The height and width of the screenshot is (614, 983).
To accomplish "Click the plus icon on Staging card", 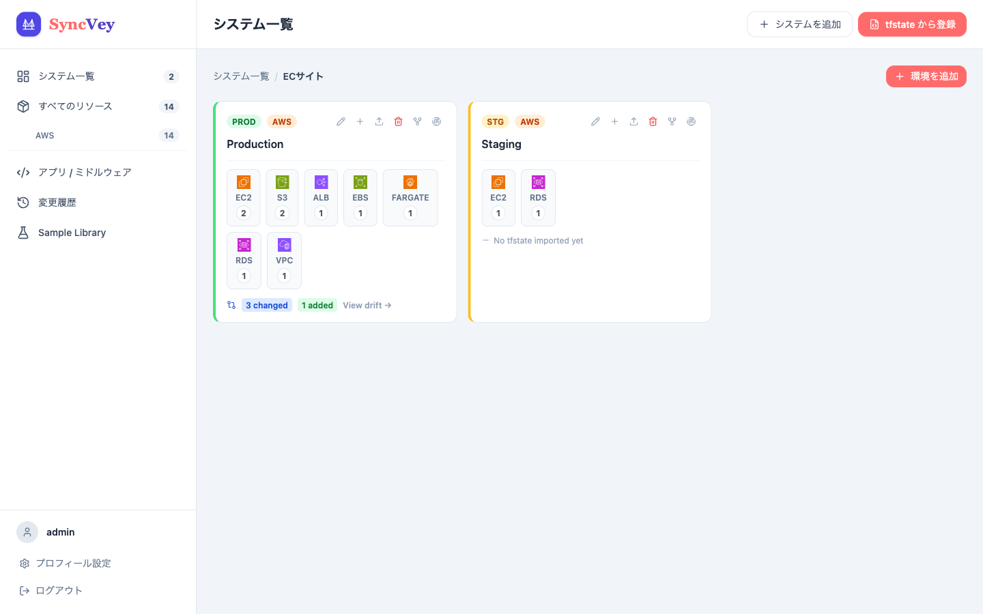I will click(614, 121).
